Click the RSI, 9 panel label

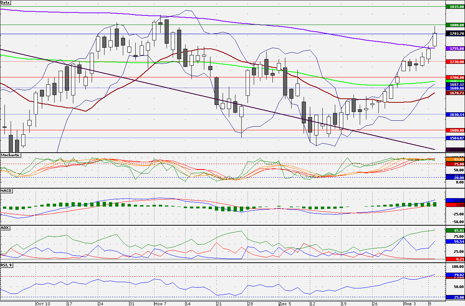(7, 265)
